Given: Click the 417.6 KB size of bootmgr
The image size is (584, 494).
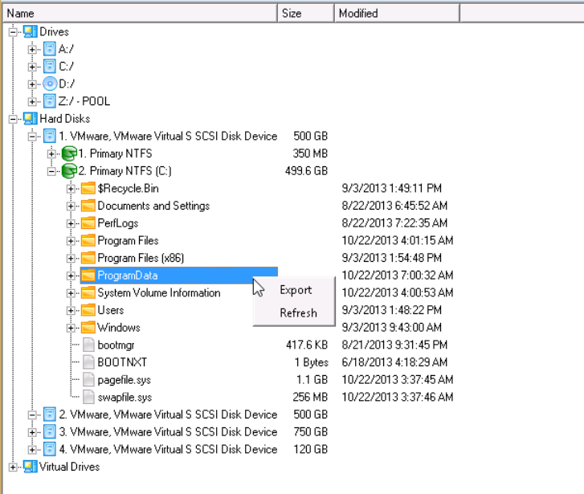Looking at the screenshot, I should click(307, 345).
